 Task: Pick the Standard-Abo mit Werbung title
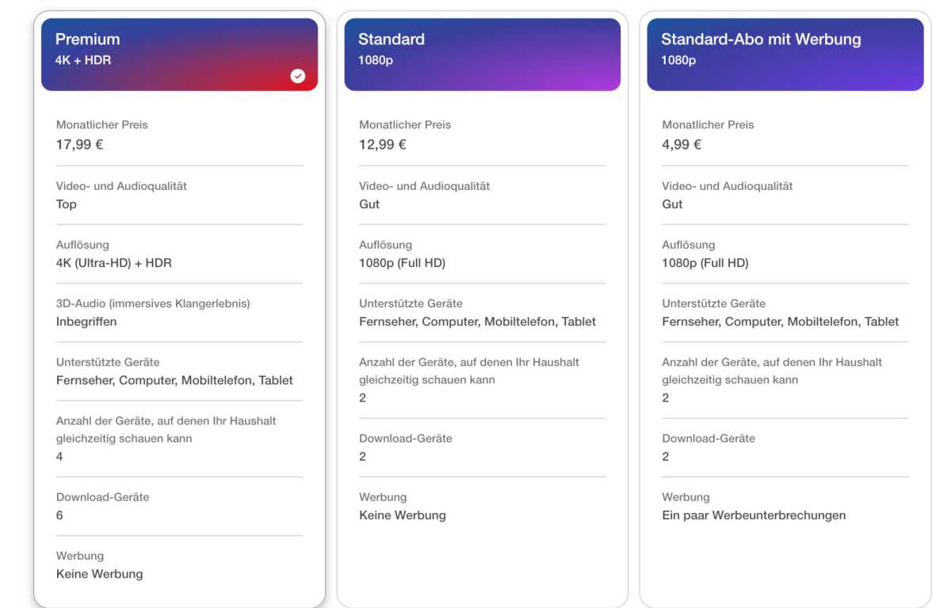[x=761, y=39]
